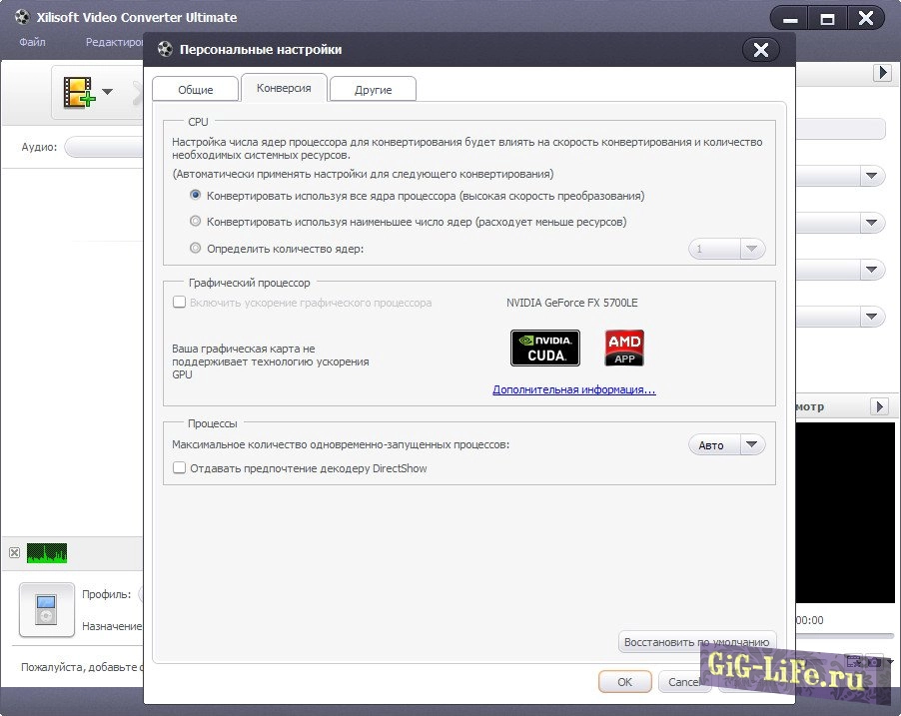Close the green CPU usage graph panel

coord(14,553)
